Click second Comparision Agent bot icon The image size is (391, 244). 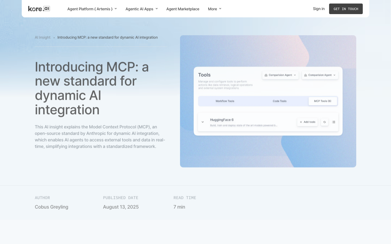pos(305,75)
